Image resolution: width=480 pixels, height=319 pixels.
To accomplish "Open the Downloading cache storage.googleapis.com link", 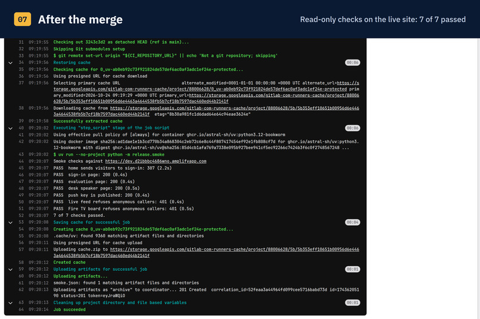I will tap(206, 111).
